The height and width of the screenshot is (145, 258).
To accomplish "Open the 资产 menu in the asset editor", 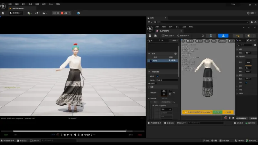I will 171,27.
